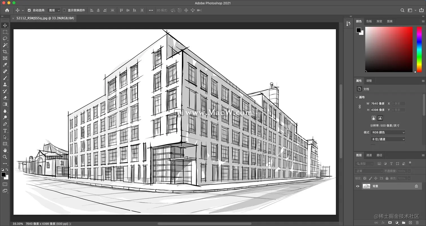Click the add layer mask icon
Image resolution: width=426 pixels, height=226 pixels.
tap(390, 223)
